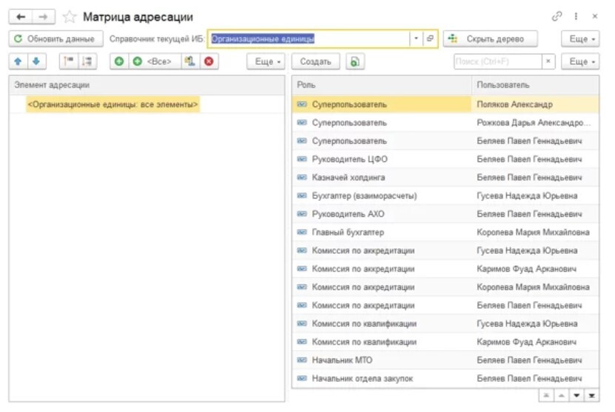615x412 pixels.
Task: Click user Гусева Надежда Юрьевна for Бухгалтер
Action: [x=527, y=196]
